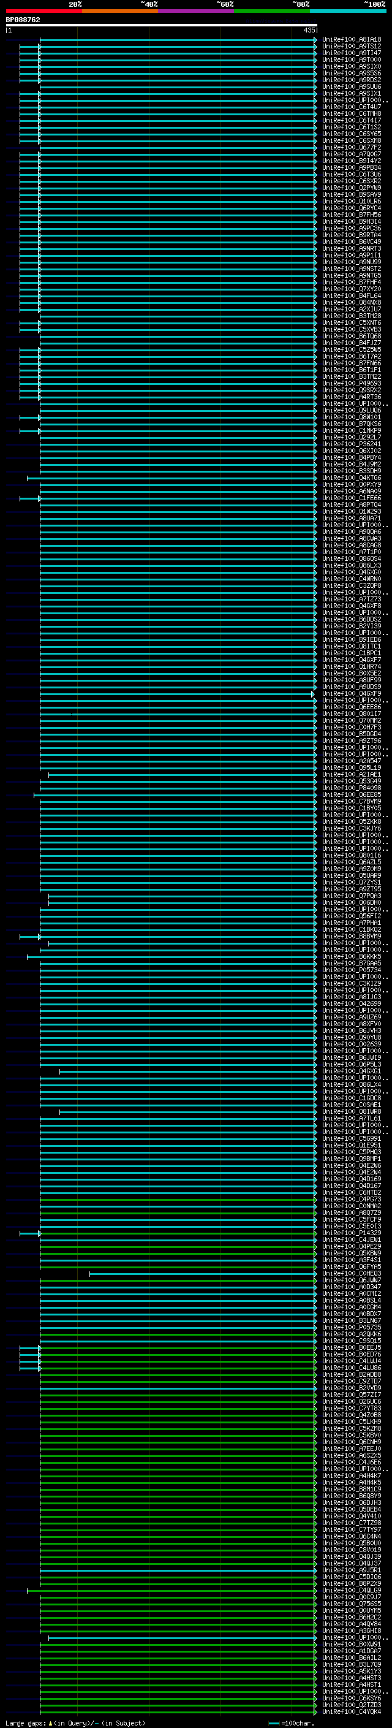Screen dimensions: 392x1728
Task: Select hit label UniRef100_A5K1Y3
Action: (x=352, y=1672)
